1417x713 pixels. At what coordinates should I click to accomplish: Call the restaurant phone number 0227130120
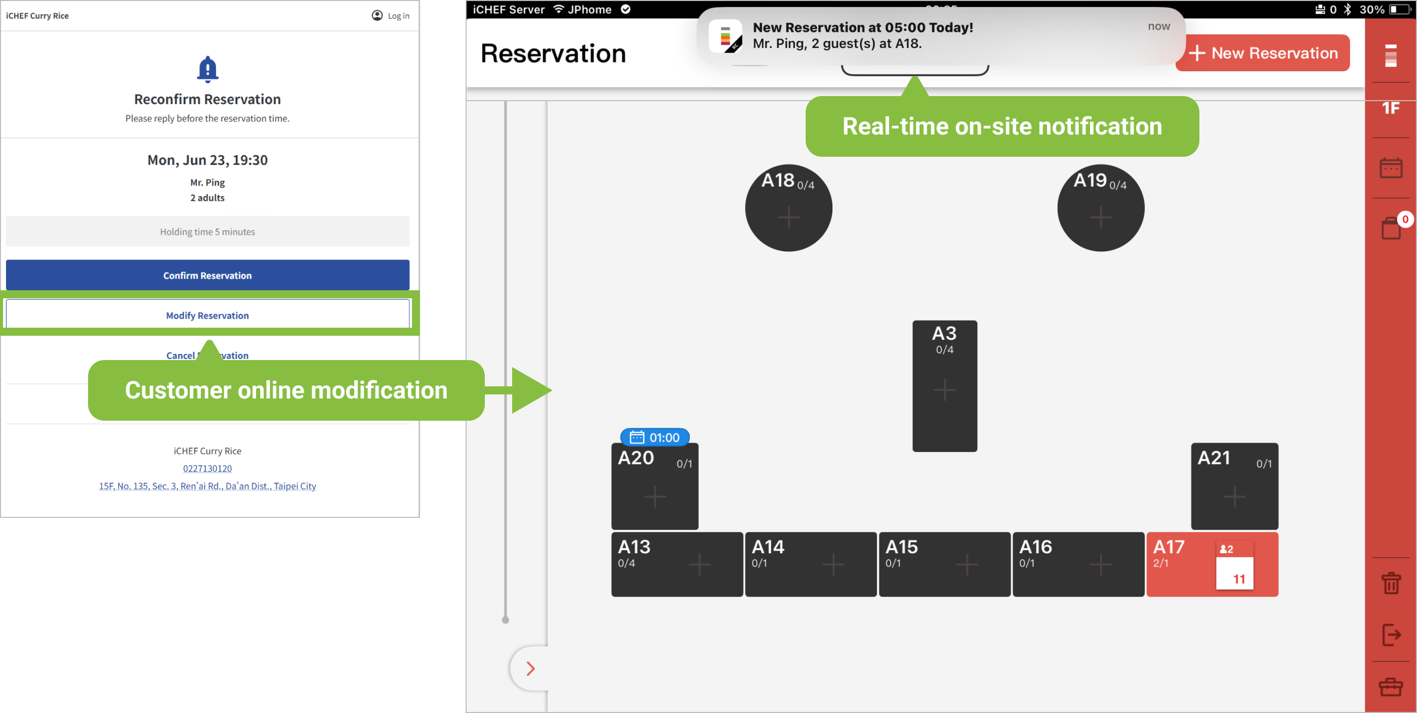click(207, 468)
